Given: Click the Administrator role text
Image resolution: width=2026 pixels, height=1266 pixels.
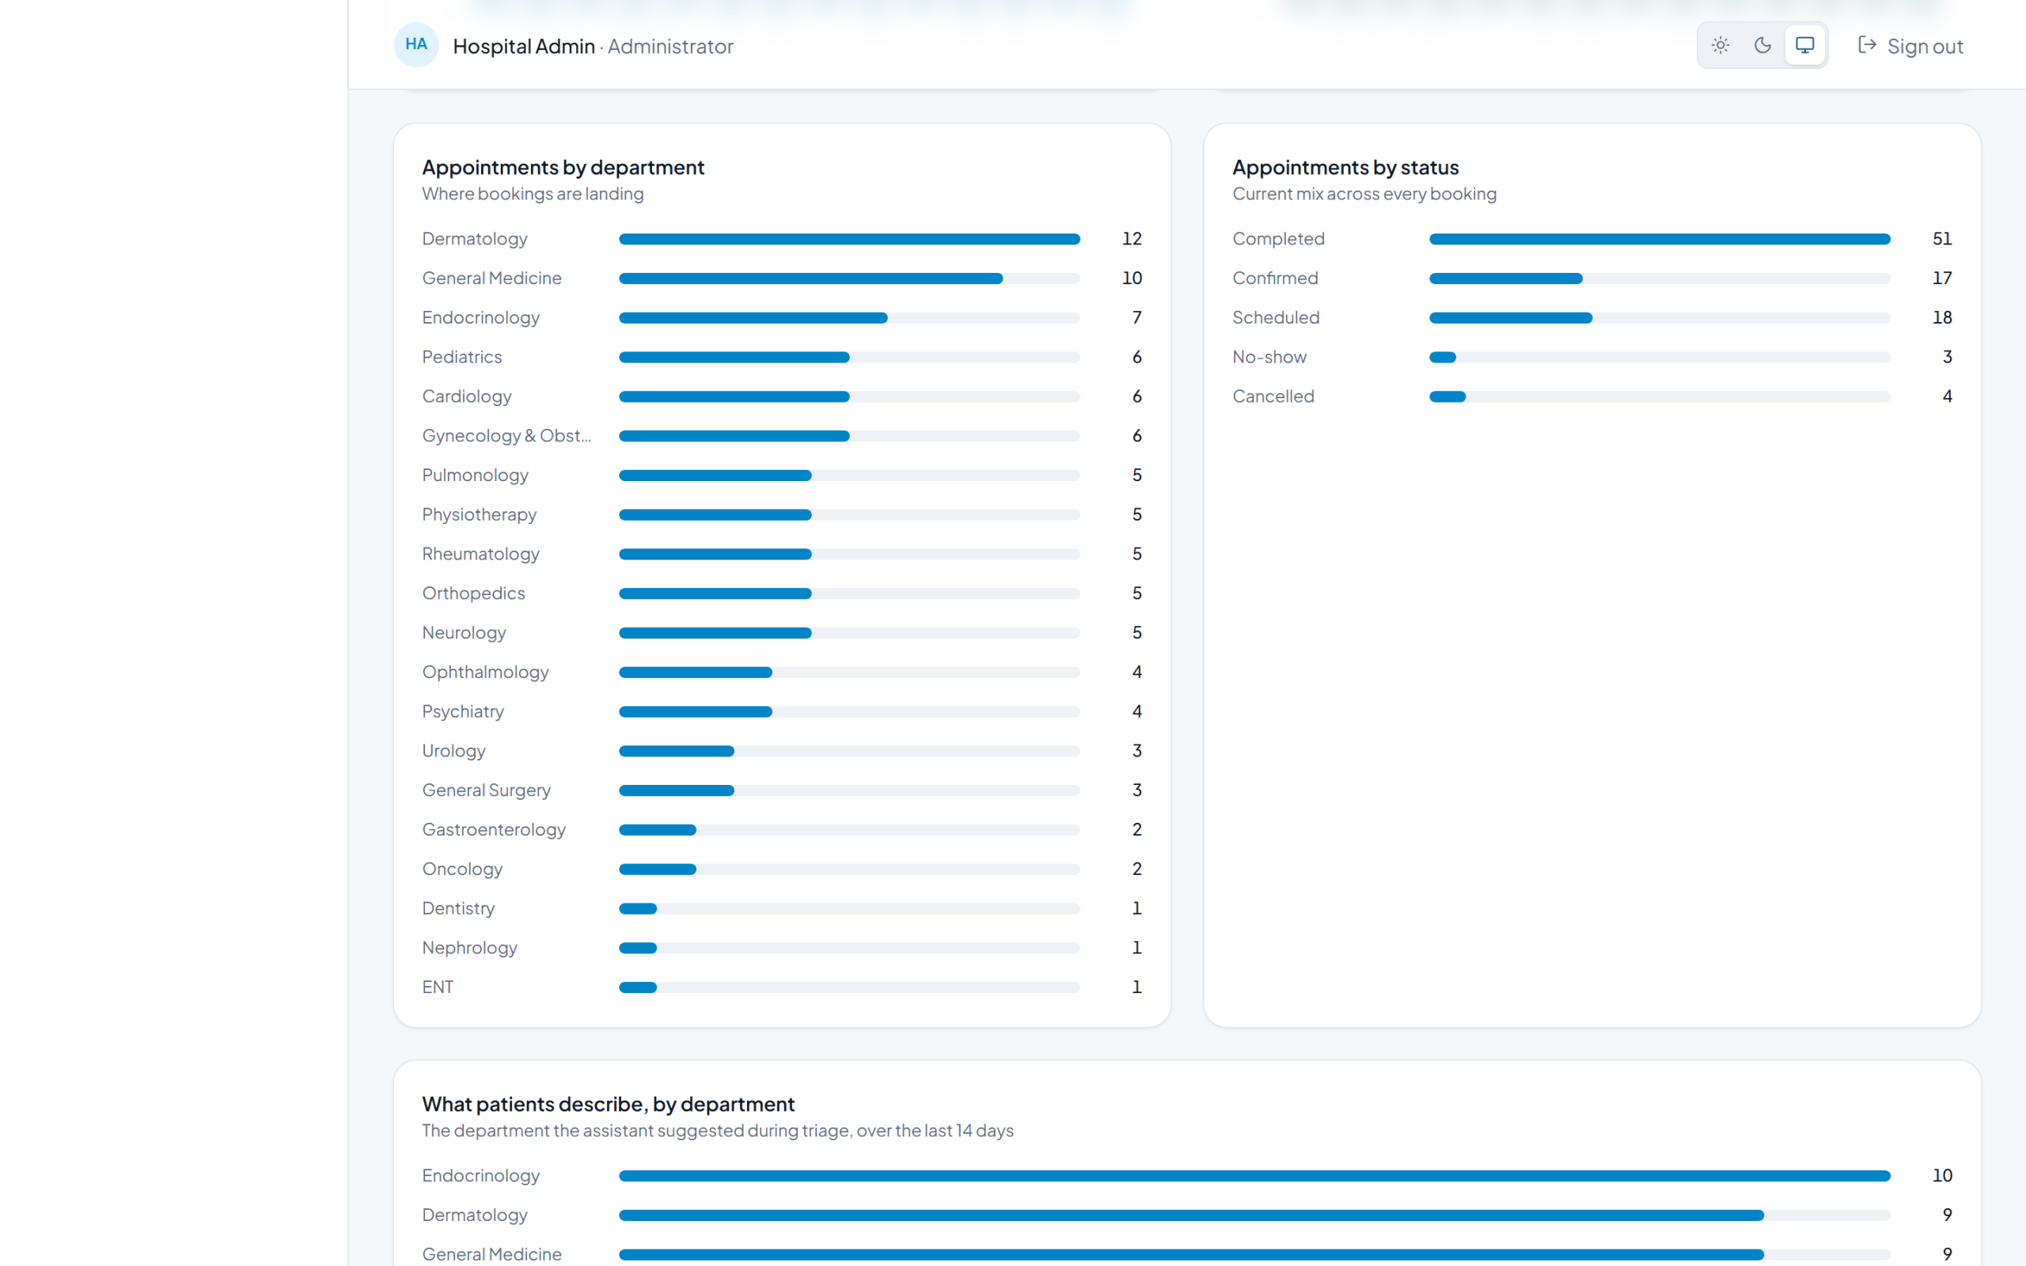Looking at the screenshot, I should [670, 46].
